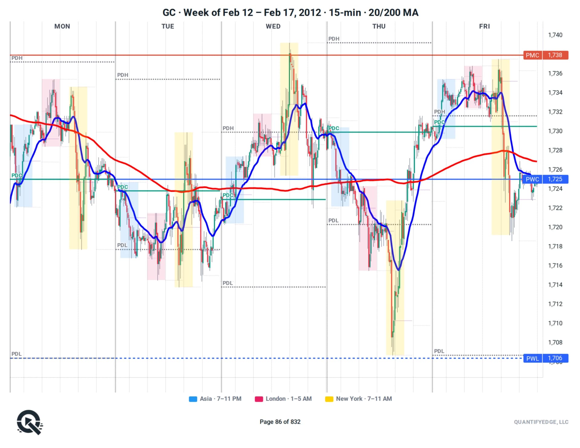Click Tuesday's green PDC label
Screen dimensions: 580x448
coord(123,187)
